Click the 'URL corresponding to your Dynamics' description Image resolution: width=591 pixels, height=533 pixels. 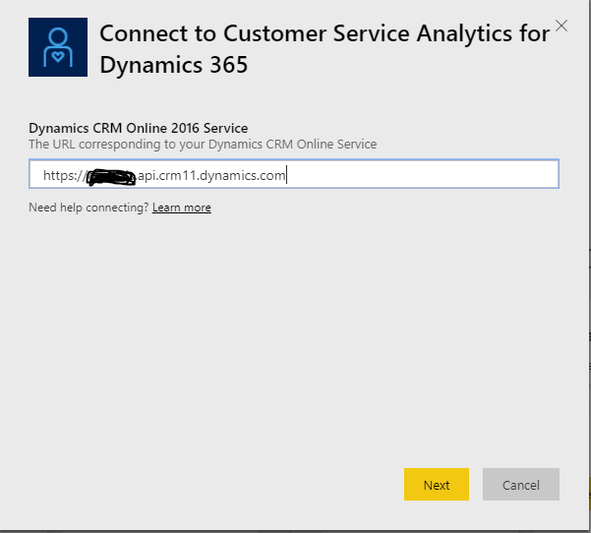point(203,144)
